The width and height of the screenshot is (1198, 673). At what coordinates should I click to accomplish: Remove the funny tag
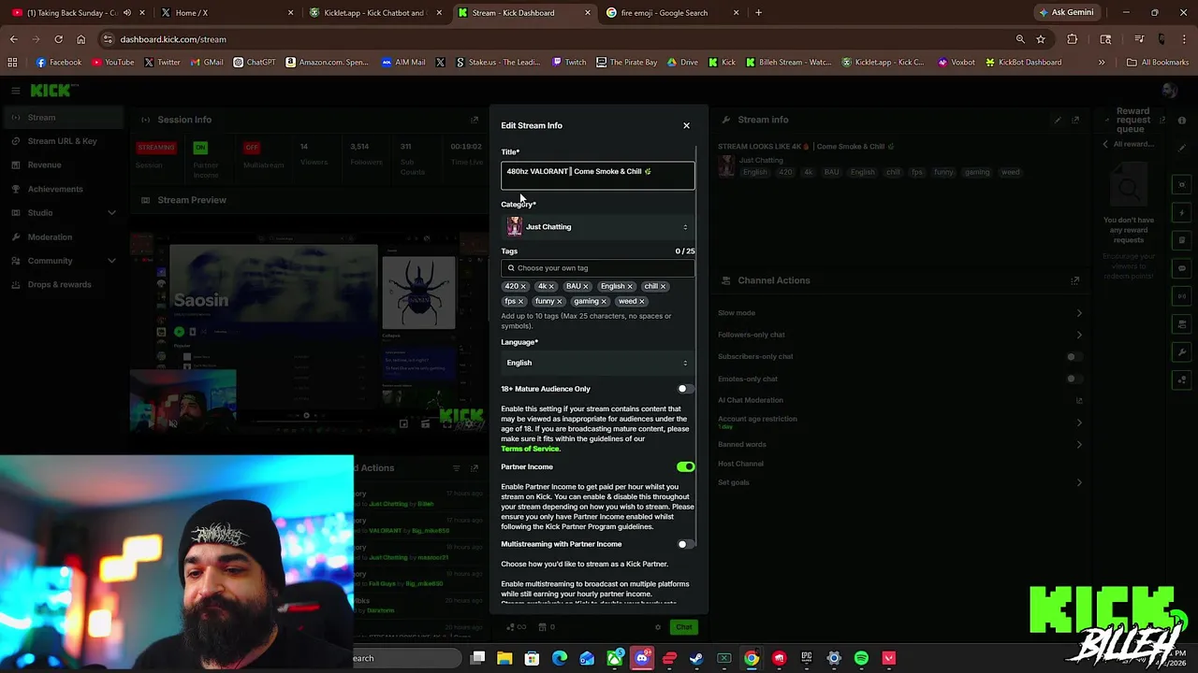(560, 301)
